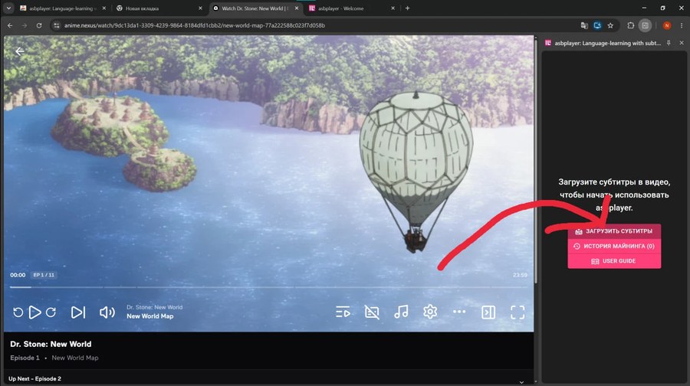This screenshot has height=386, width=690.
Task: View site information icon in address bar
Action: [x=56, y=25]
